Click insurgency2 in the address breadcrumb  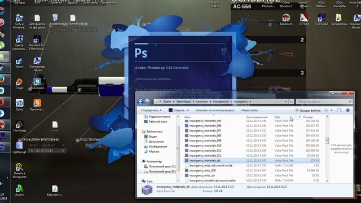click(221, 101)
